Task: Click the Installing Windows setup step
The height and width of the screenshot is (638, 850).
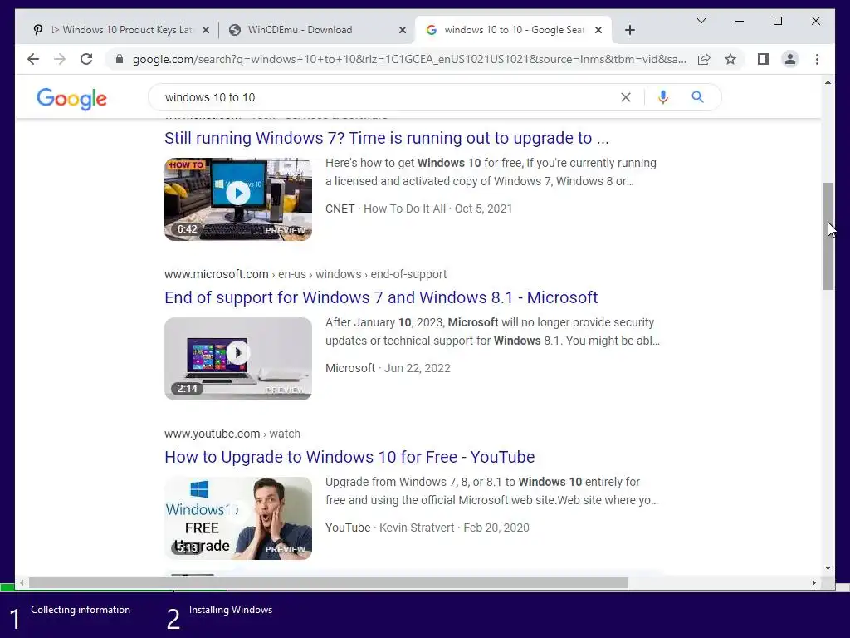Action: point(219,617)
